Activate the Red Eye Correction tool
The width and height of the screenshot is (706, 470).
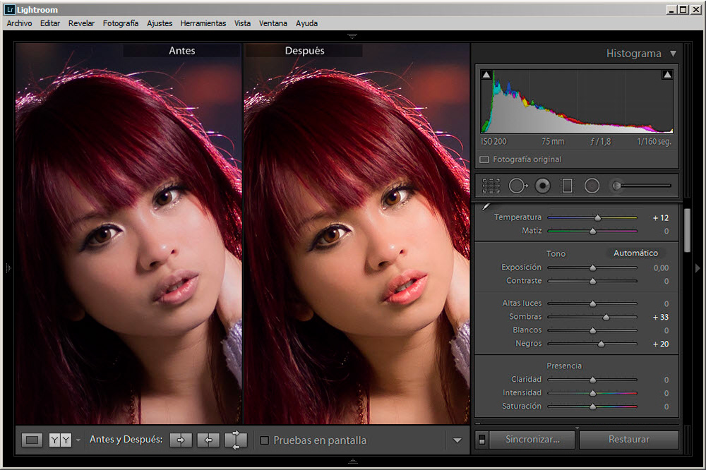(542, 186)
